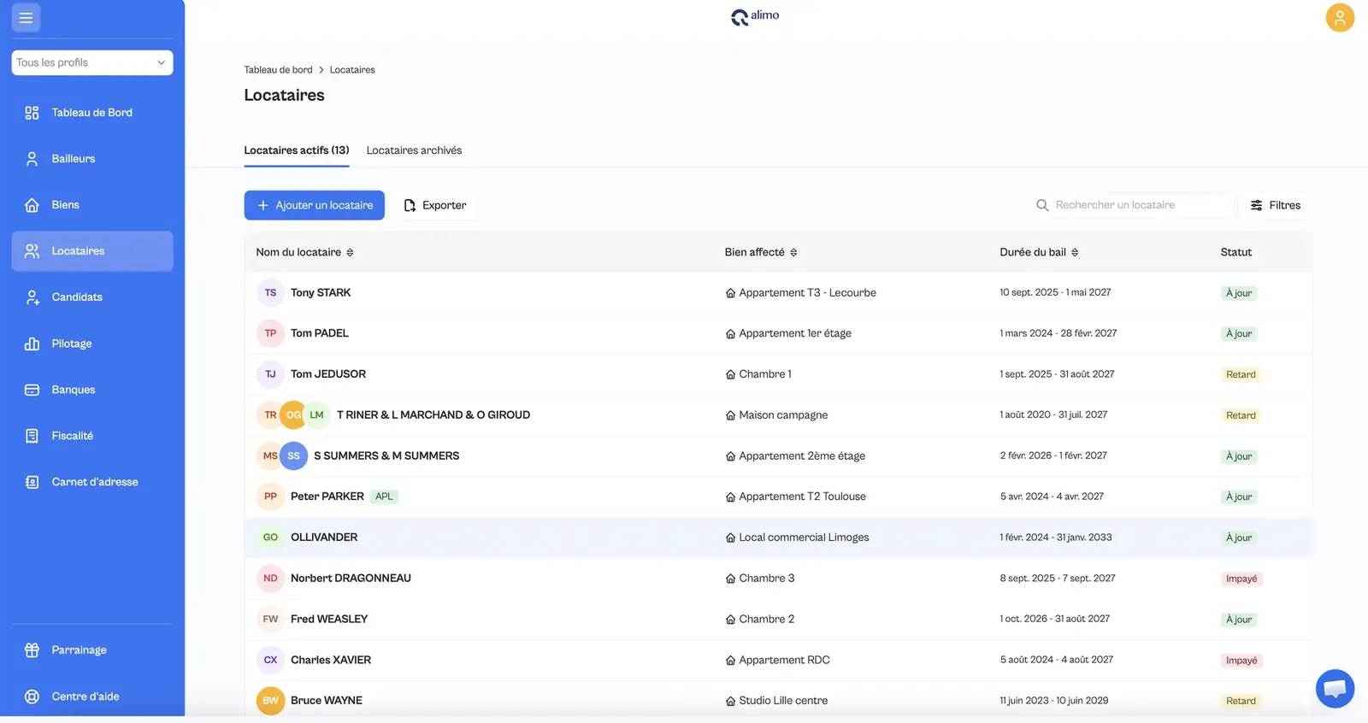
Task: Click the Pilotage chart icon
Action: (x=32, y=344)
